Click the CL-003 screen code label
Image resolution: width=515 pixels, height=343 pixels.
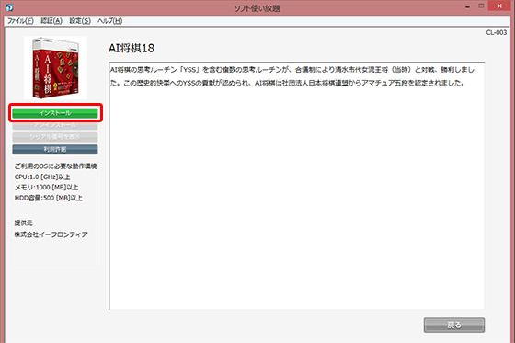coord(497,32)
